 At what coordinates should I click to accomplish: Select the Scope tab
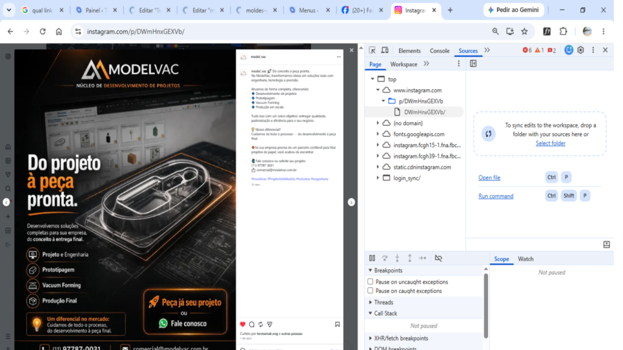pyautogui.click(x=501, y=259)
